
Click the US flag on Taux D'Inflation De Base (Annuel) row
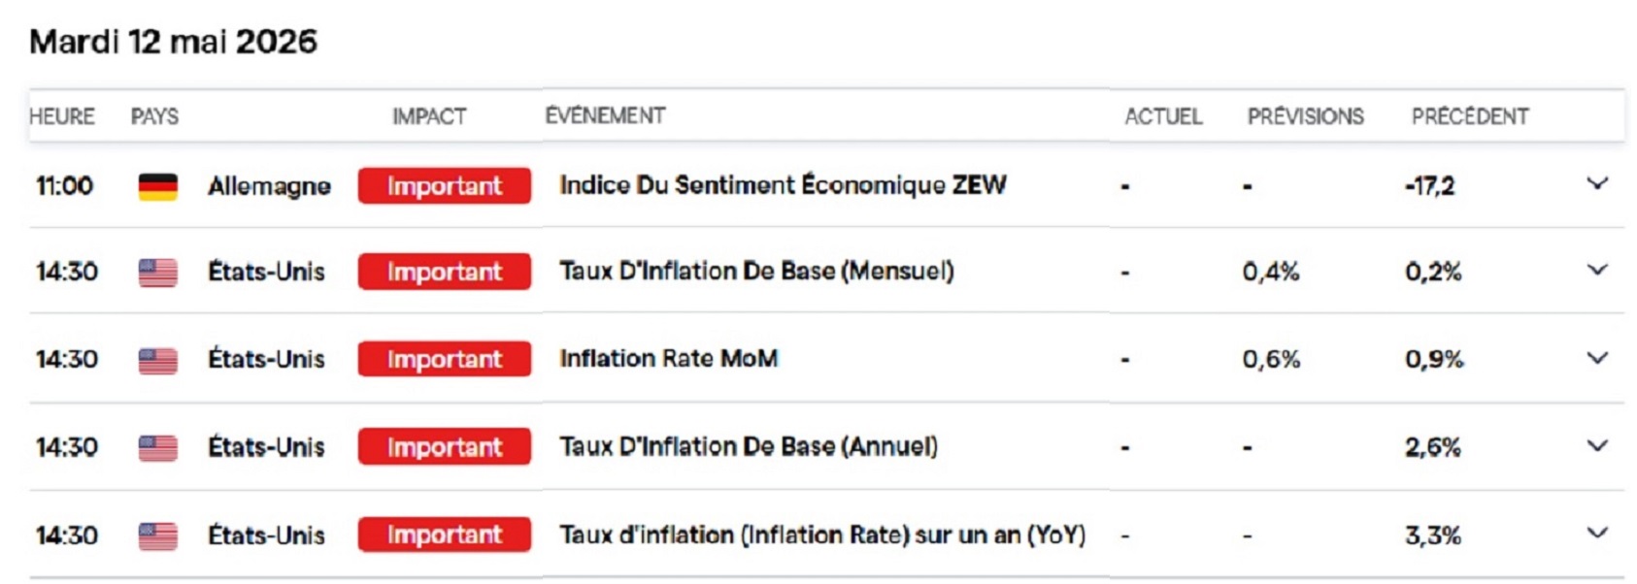pos(157,447)
